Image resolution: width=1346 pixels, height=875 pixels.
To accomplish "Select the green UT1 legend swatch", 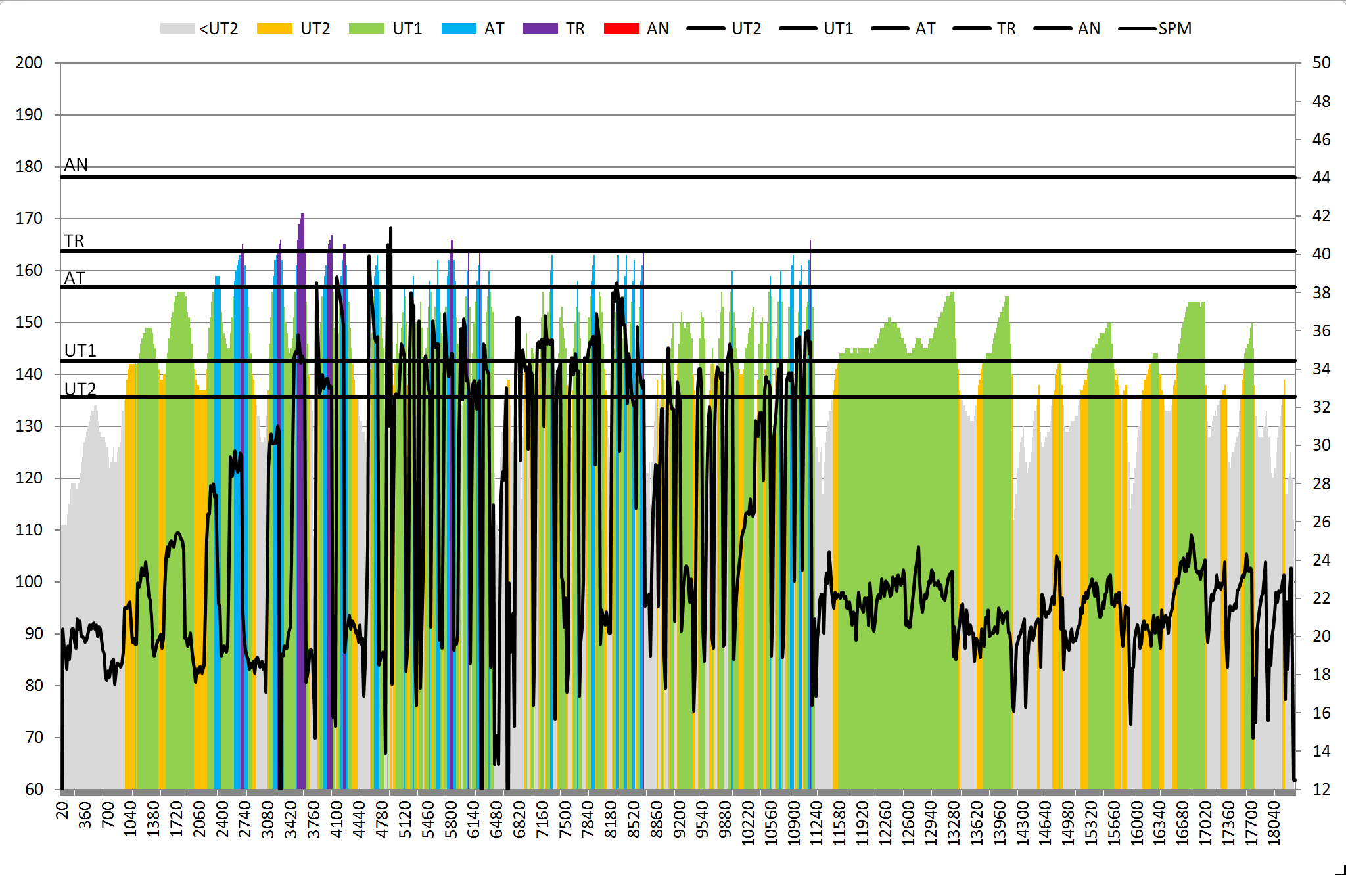I will click(x=366, y=28).
